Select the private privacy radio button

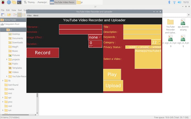(142, 47)
